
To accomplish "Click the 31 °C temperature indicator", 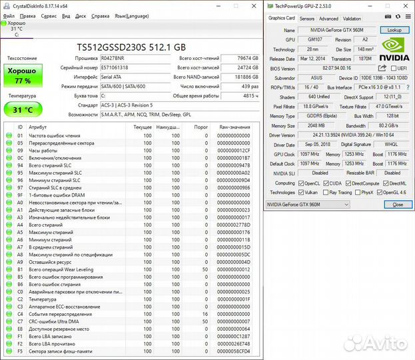I will pos(23,109).
